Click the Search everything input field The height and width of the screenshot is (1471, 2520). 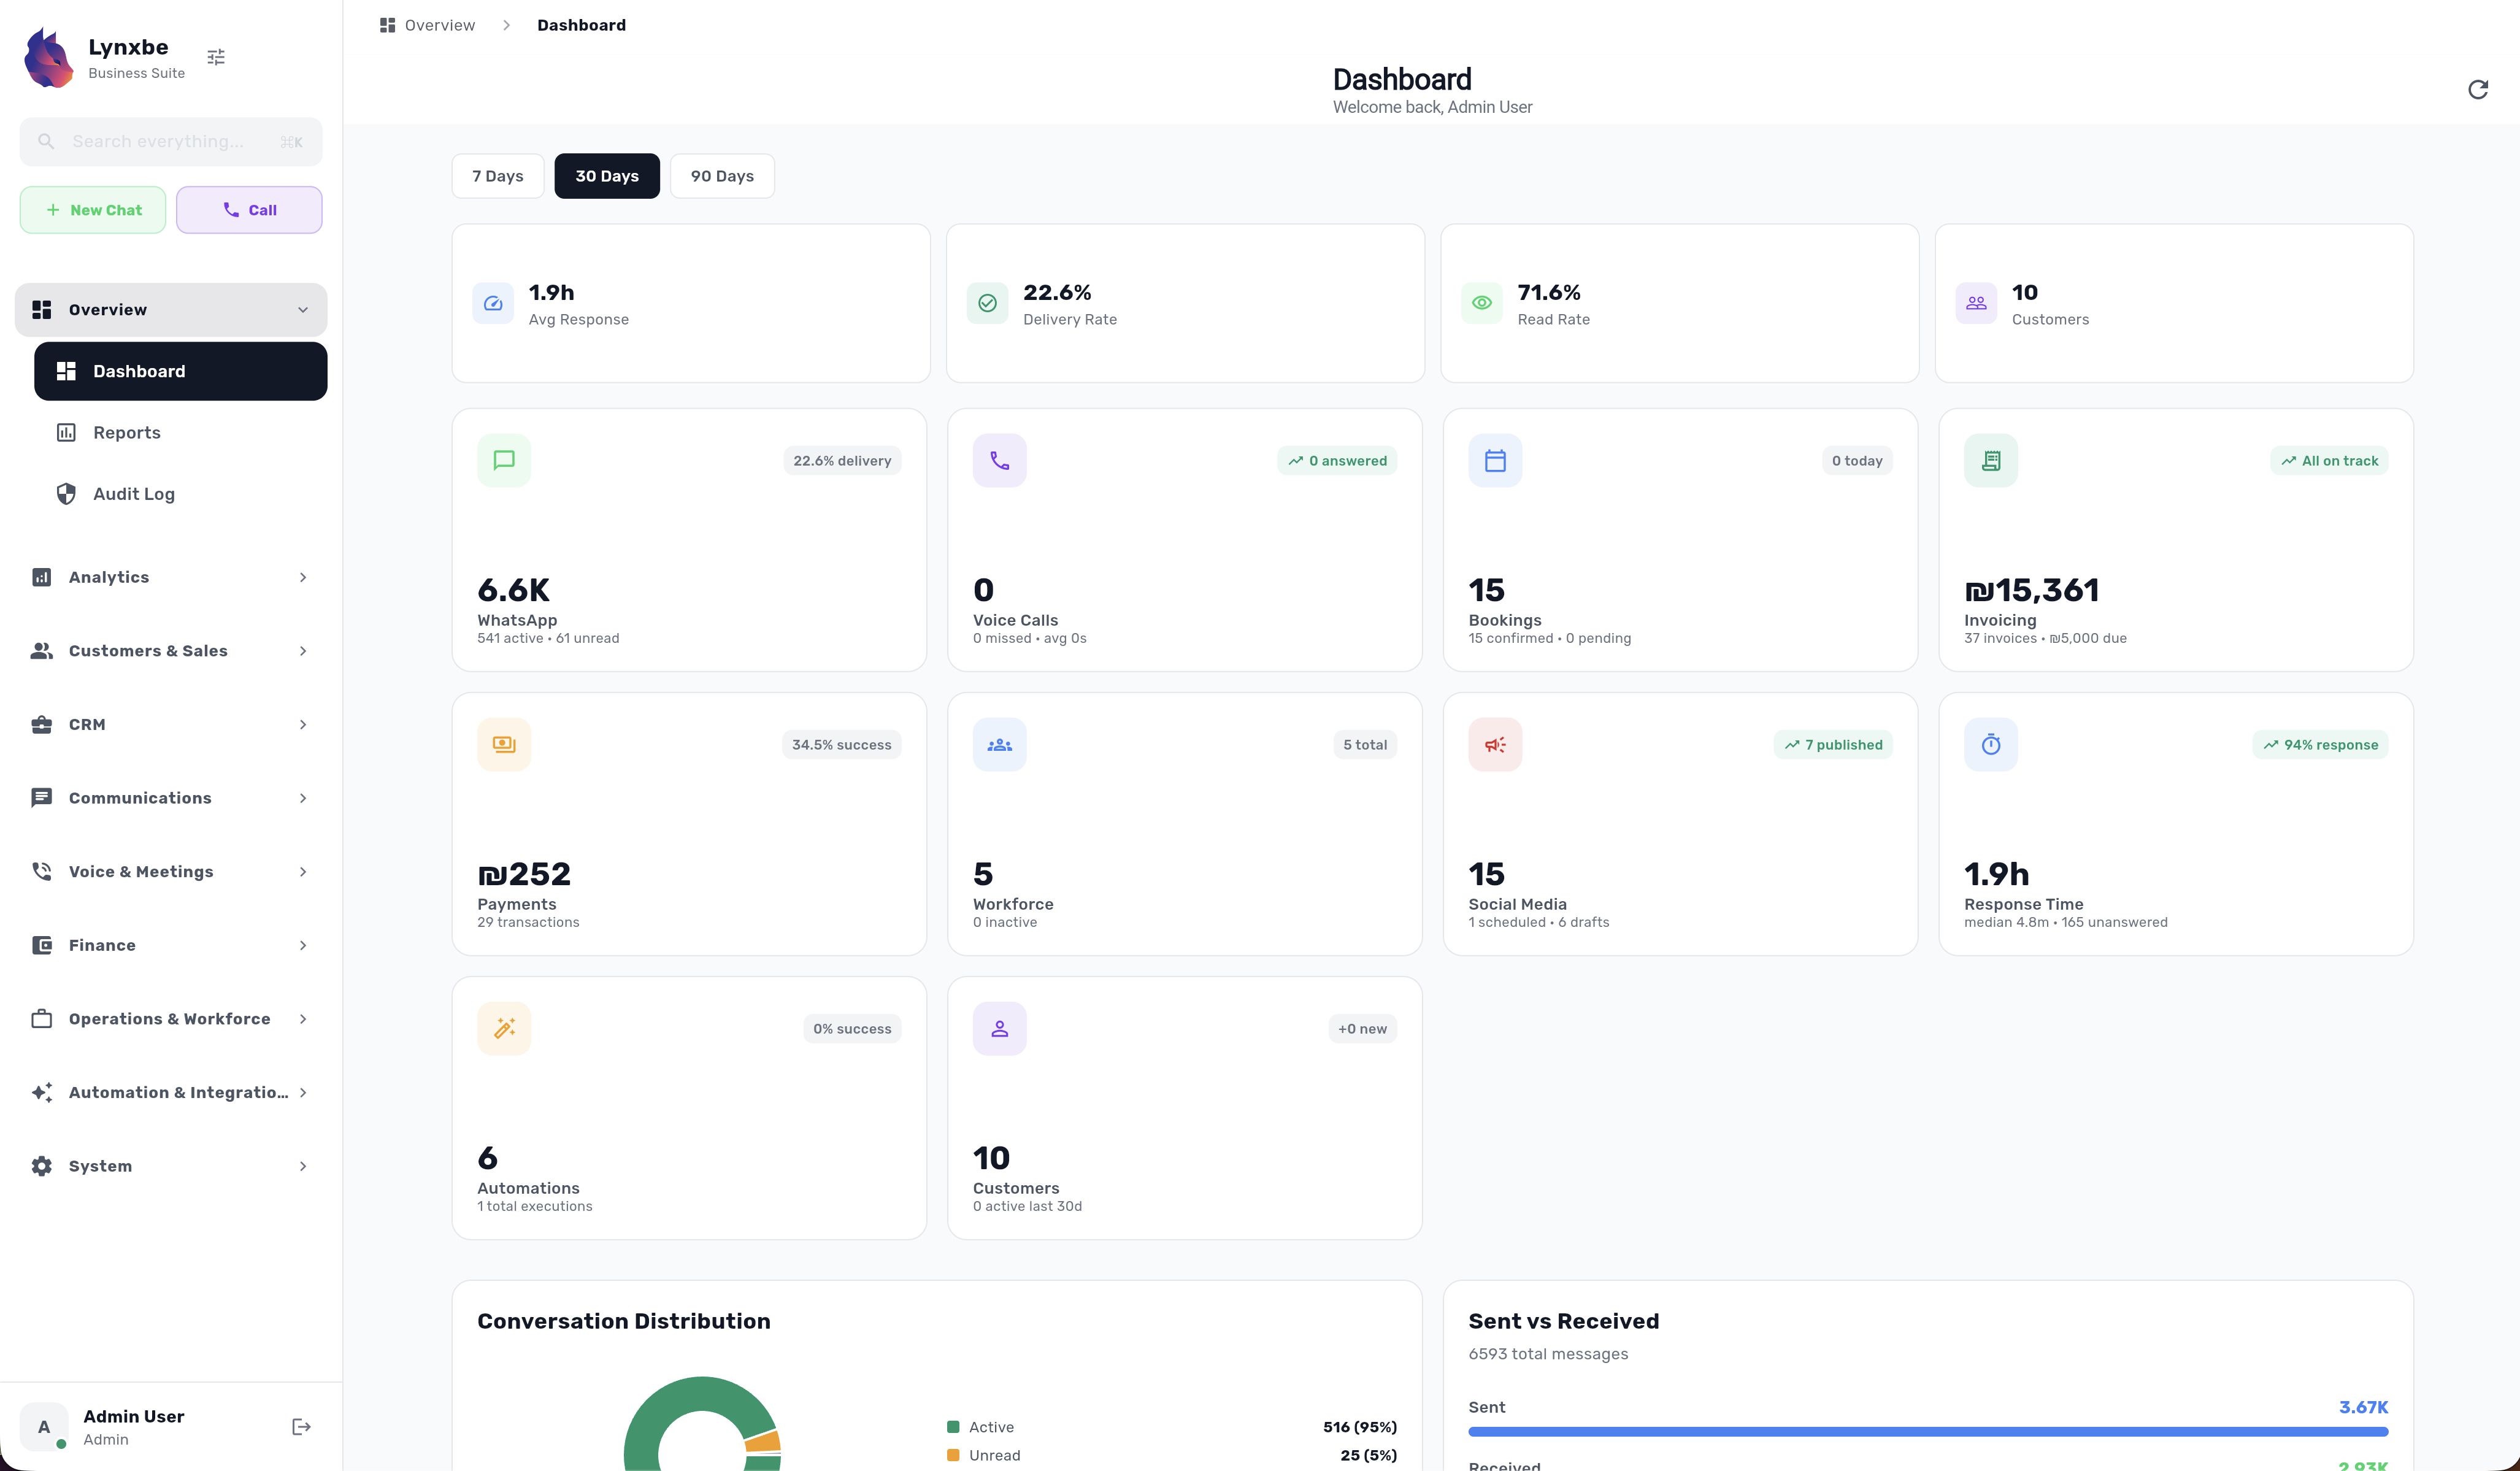coord(170,141)
